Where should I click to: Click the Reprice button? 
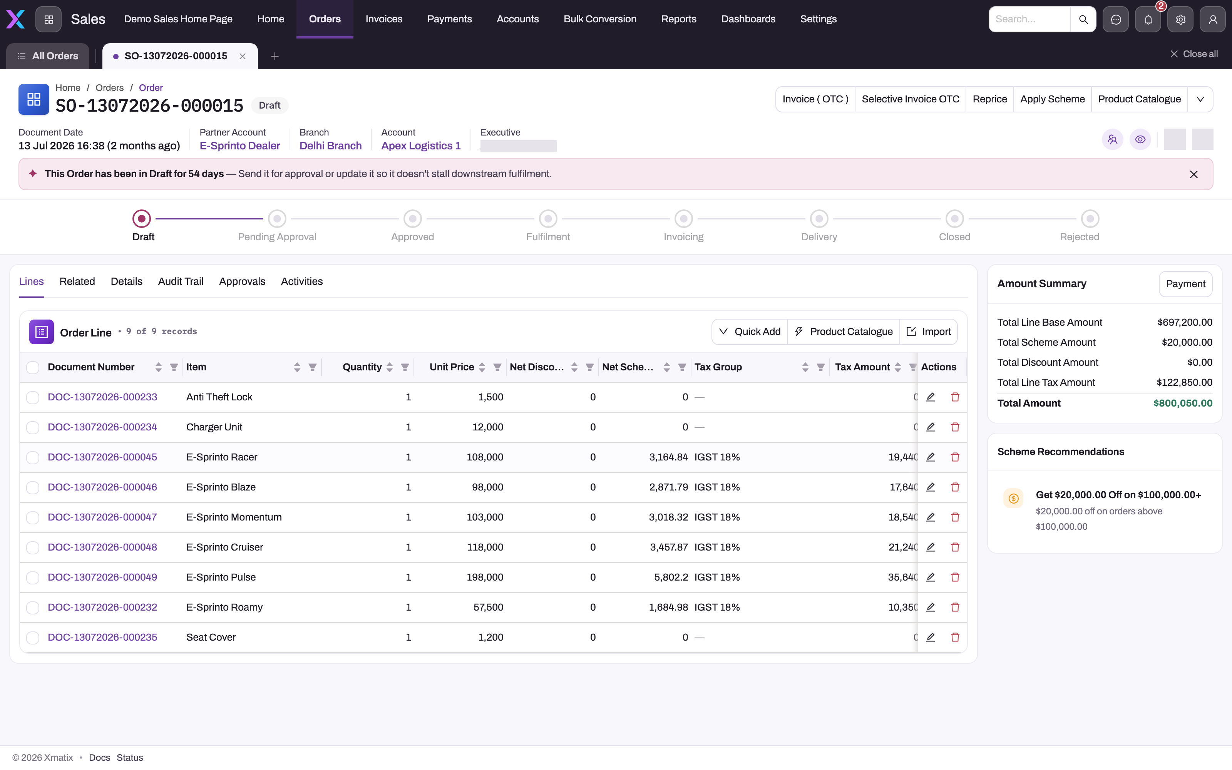[x=989, y=99]
